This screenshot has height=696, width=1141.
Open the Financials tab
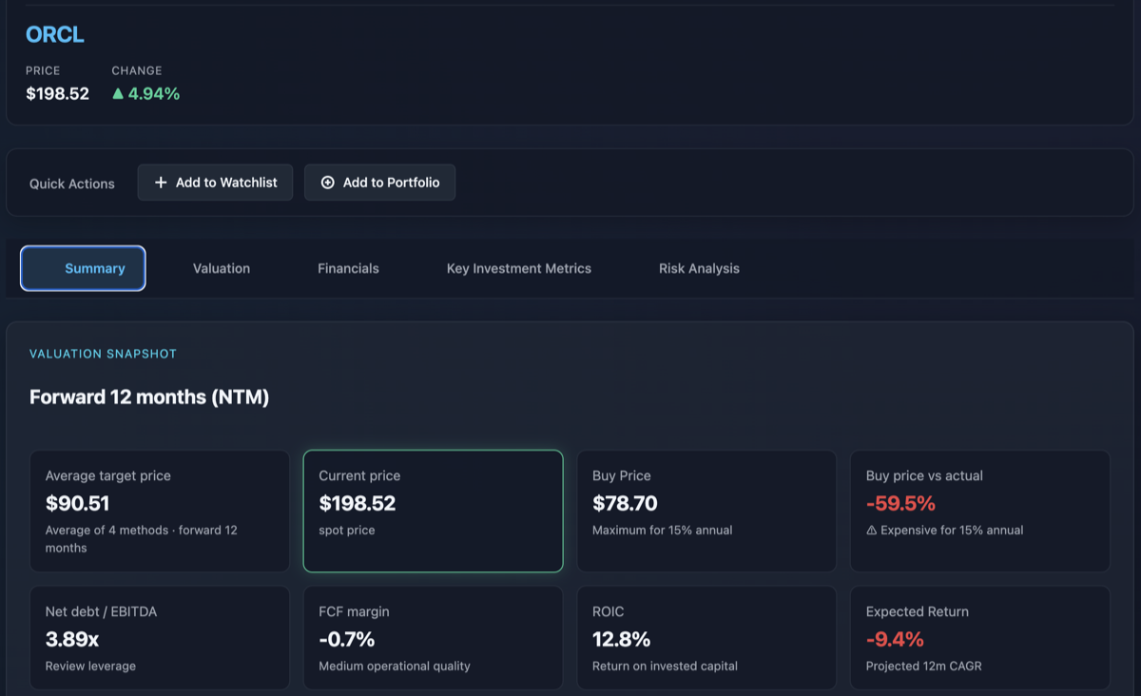(348, 268)
